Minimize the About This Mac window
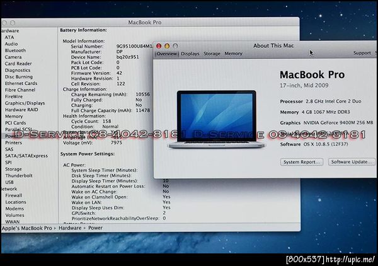378x266 pixels. pos(167,46)
